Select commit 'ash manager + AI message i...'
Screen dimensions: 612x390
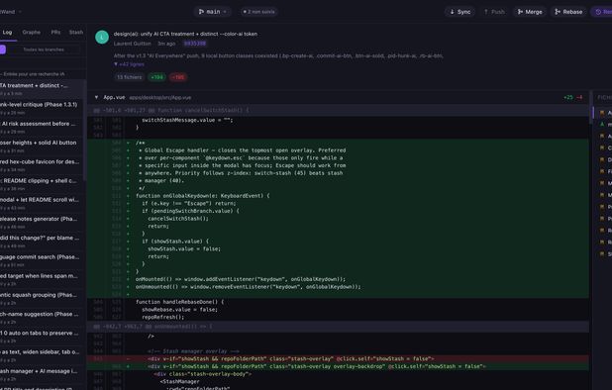click(43, 374)
